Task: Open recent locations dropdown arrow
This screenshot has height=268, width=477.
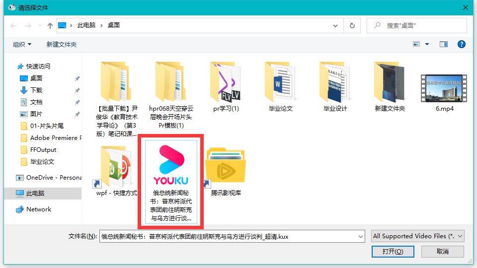Action: click(40, 26)
